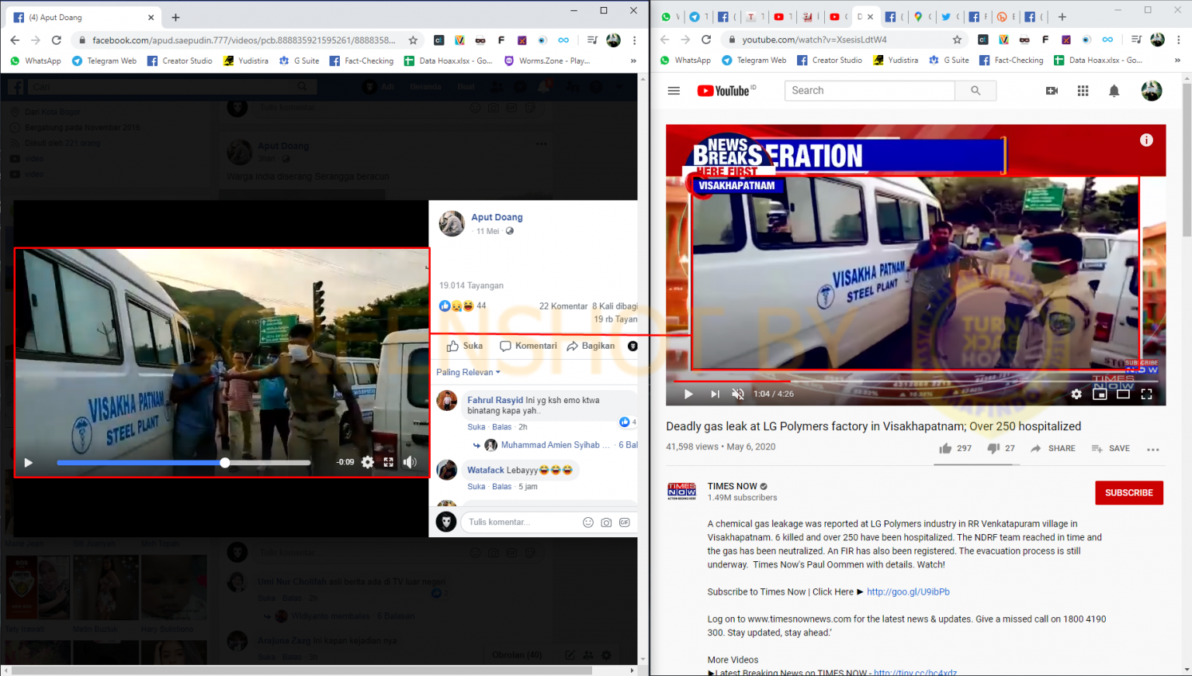Open Facebook video settings gear
The image size is (1192, 676).
[368, 462]
